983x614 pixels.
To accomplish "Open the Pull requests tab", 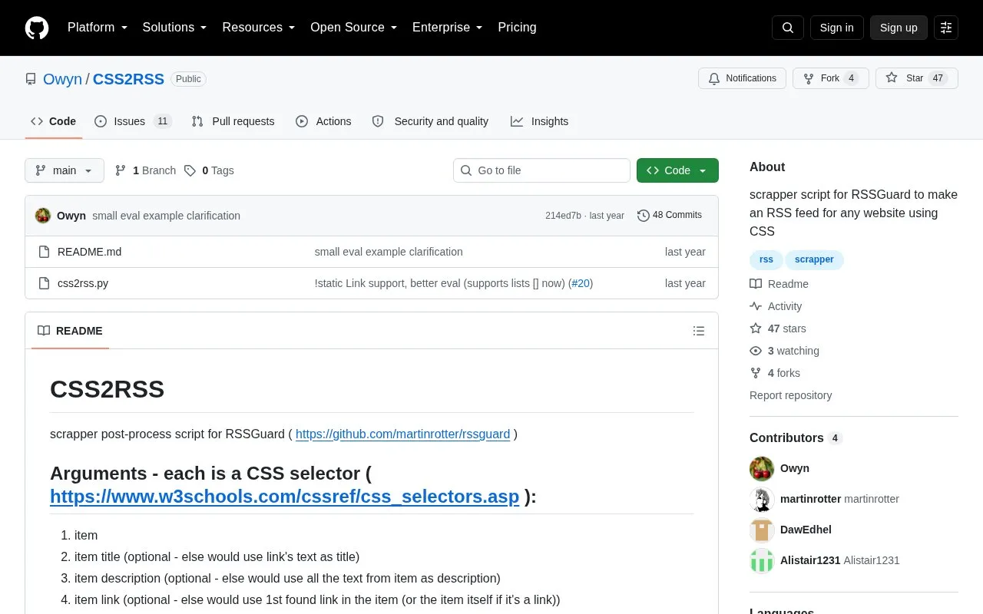I will [x=233, y=121].
